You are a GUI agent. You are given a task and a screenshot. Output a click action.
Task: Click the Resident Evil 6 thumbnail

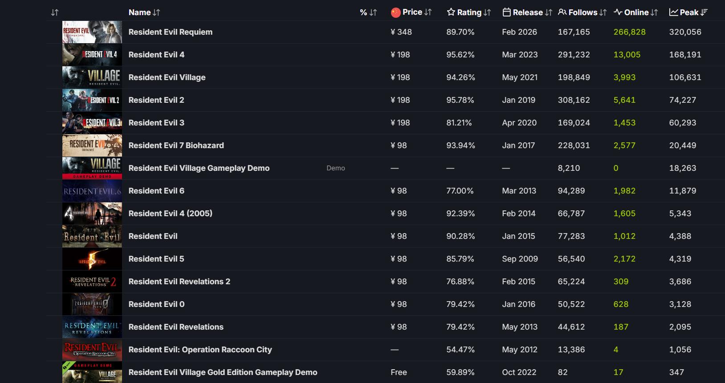pos(92,191)
